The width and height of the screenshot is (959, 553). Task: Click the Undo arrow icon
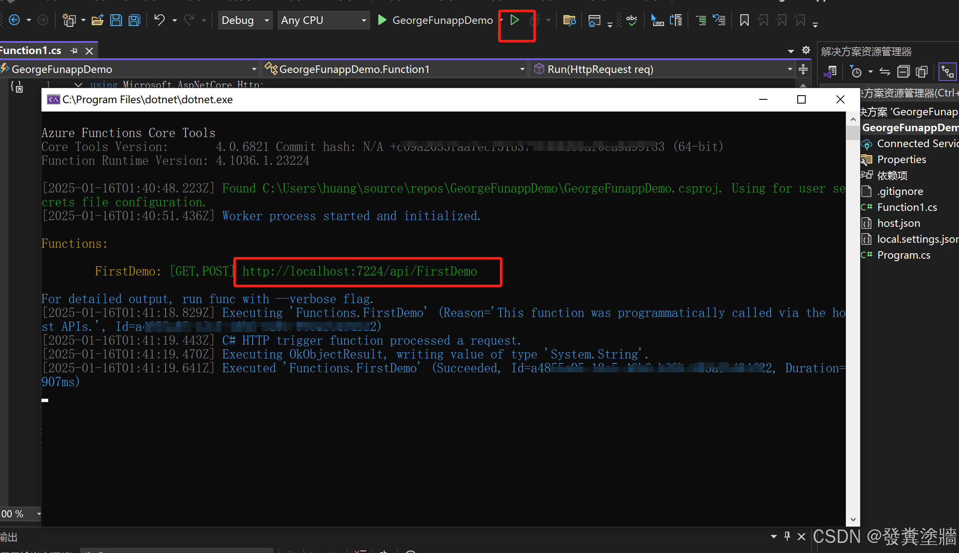[159, 20]
